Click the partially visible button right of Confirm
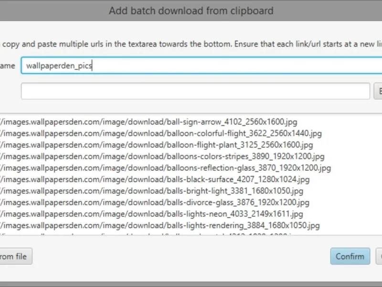This screenshot has height=287, width=382. click(x=379, y=256)
